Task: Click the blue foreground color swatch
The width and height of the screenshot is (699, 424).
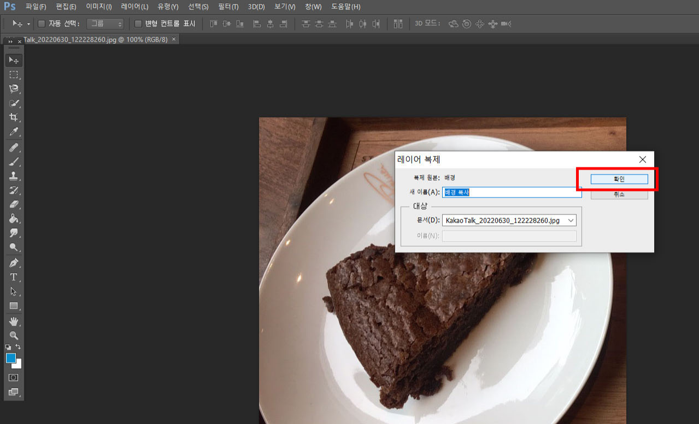Action: coord(10,358)
